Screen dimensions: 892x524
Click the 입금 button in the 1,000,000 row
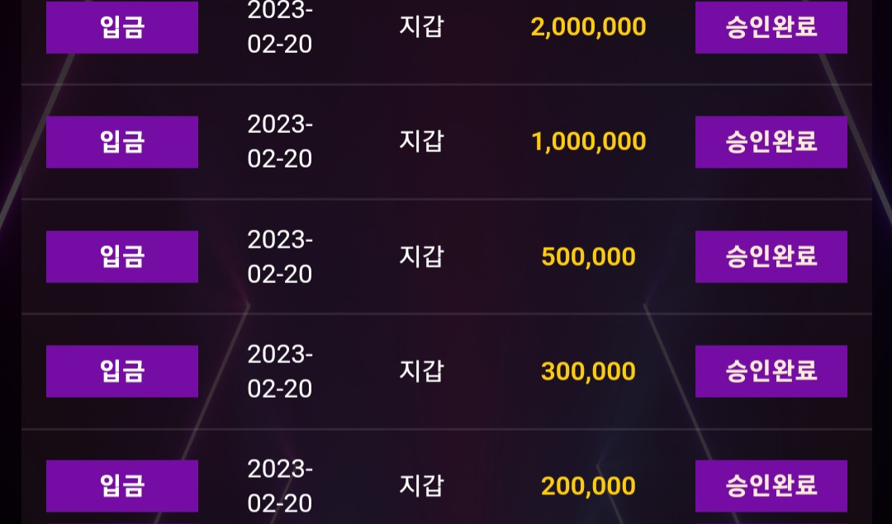pyautogui.click(x=121, y=142)
